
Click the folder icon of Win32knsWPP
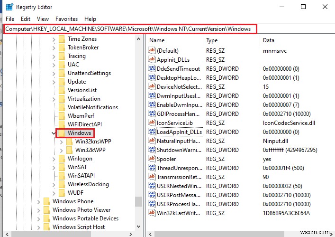pos(70,142)
